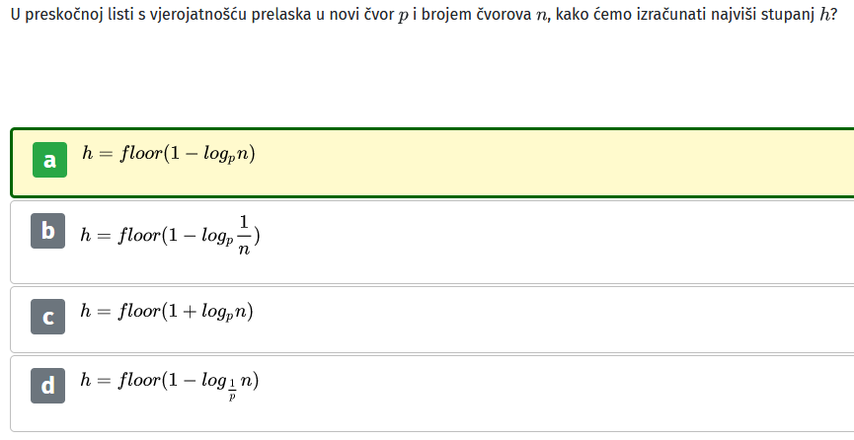
Task: Select answer formula with log_p of 1/n
Action: (170, 236)
